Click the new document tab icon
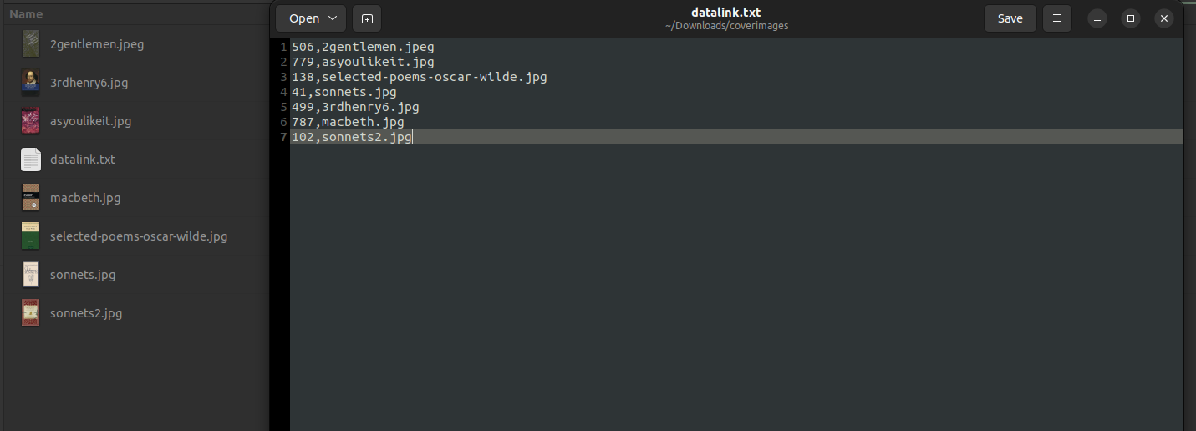Screen dimensions: 1196x431 (367, 18)
